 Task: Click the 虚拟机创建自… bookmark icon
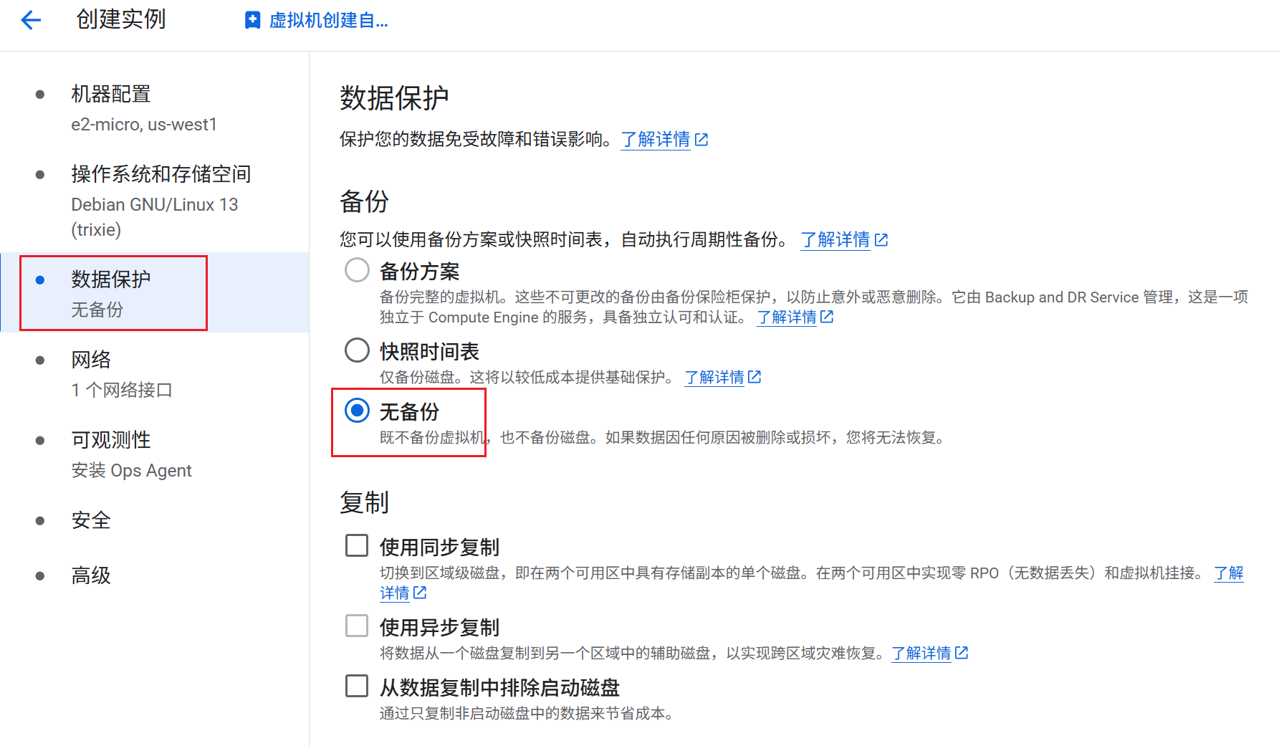(252, 20)
